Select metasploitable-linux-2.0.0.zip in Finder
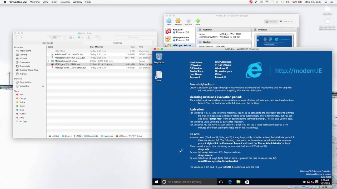This screenshot has width=337, height=189. [100, 57]
